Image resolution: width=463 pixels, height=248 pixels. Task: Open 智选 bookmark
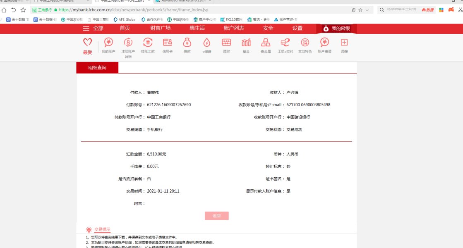pos(258,19)
